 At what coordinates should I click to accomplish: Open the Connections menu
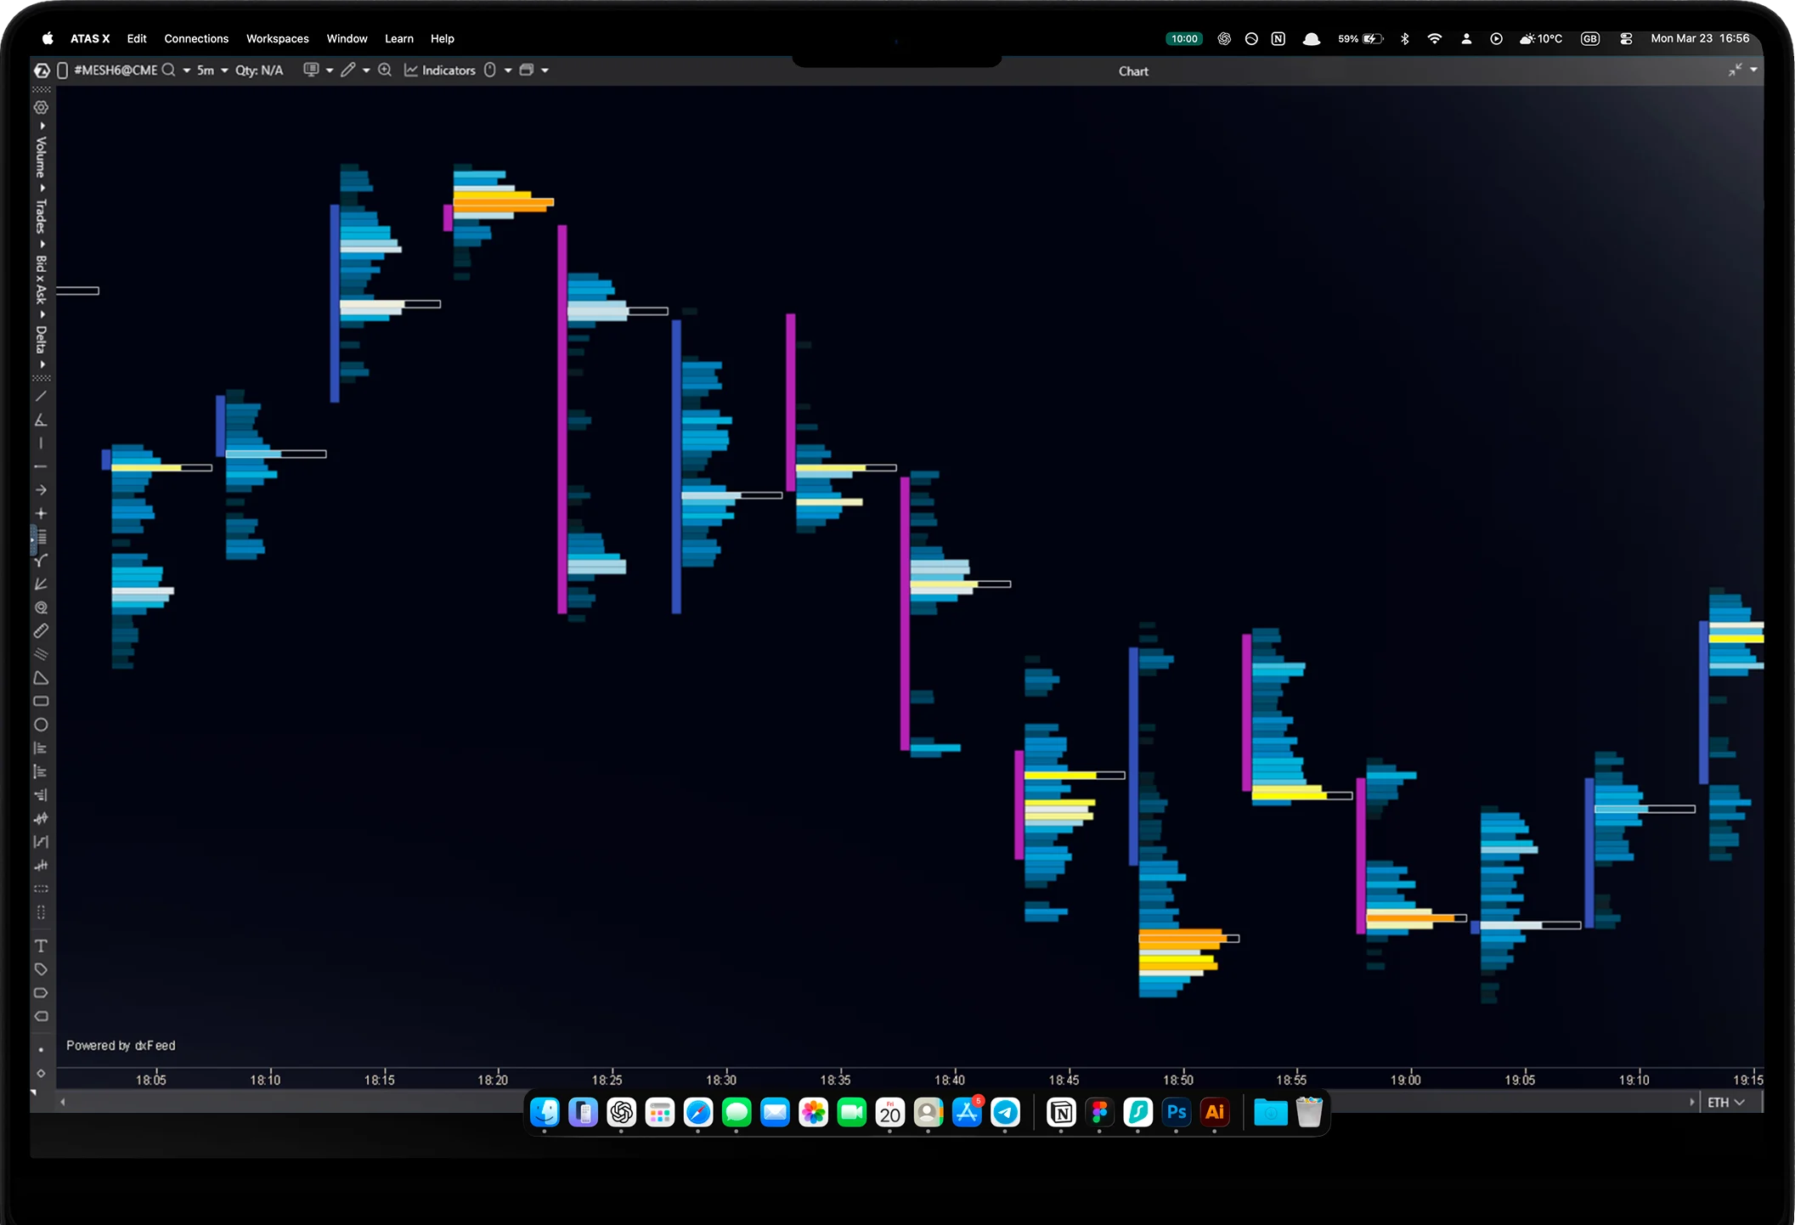click(196, 39)
